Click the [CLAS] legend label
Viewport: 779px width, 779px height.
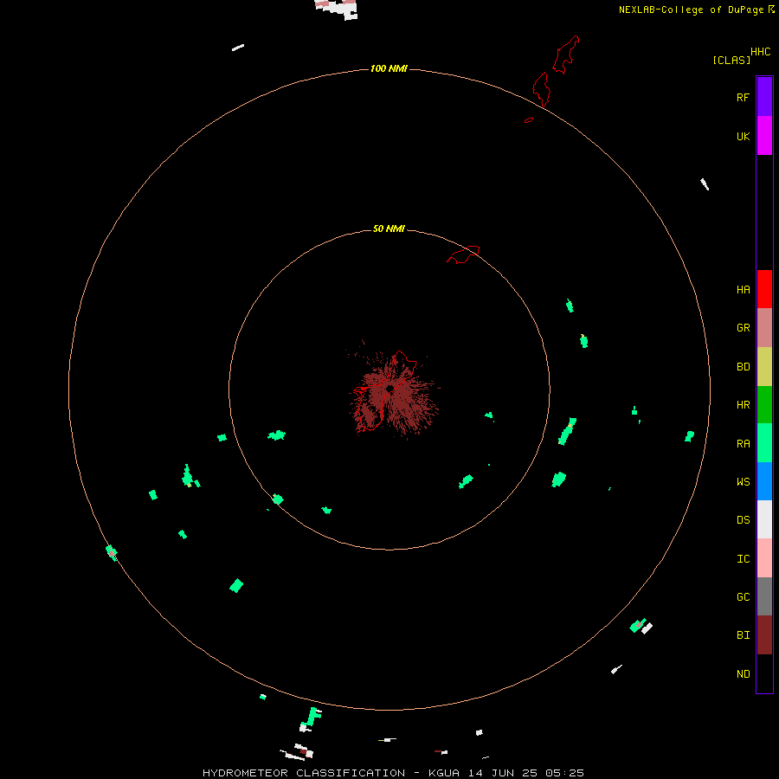[x=731, y=60]
